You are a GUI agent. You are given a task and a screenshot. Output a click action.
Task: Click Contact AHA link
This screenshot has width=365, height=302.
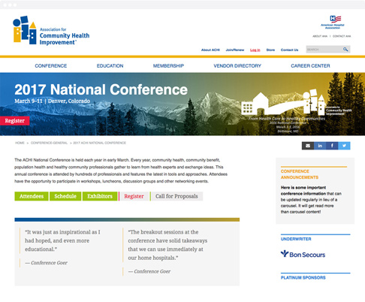pyautogui.click(x=342, y=36)
